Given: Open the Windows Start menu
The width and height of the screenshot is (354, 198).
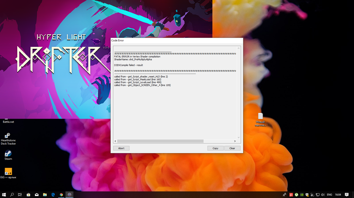Looking at the screenshot, I should tap(4, 194).
